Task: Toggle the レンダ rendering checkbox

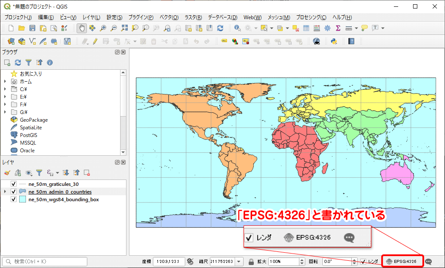Action: point(363,261)
